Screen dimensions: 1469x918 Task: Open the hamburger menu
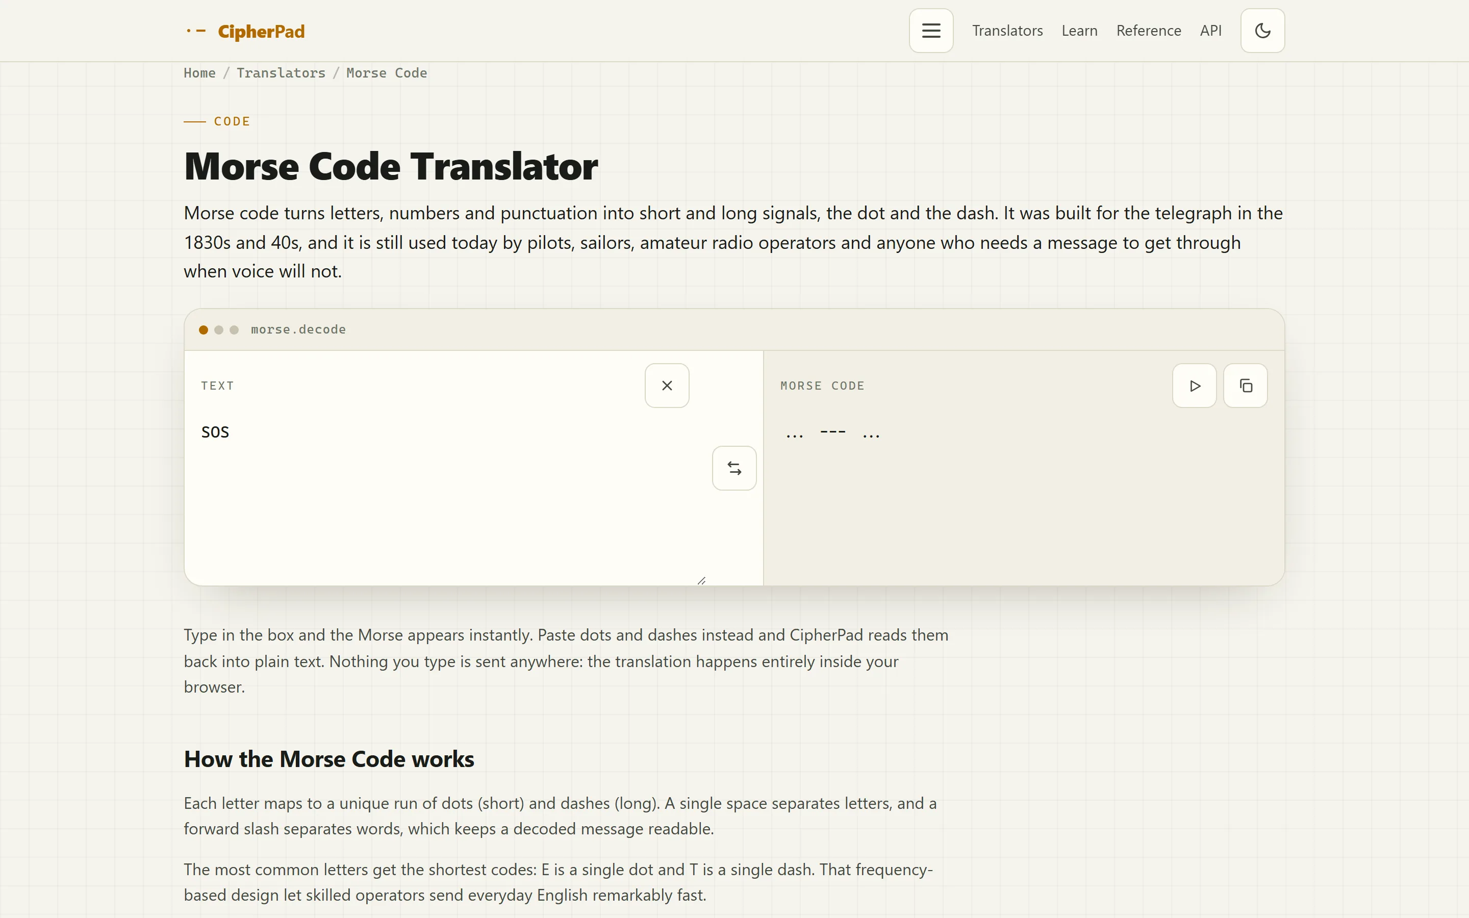pyautogui.click(x=930, y=31)
